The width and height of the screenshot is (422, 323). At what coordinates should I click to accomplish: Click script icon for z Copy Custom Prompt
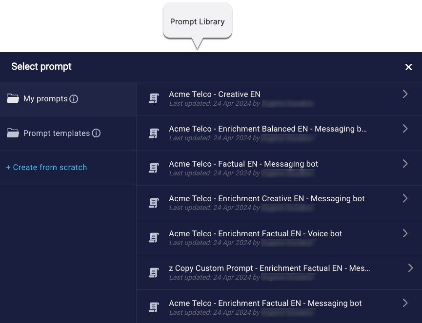coord(154,272)
